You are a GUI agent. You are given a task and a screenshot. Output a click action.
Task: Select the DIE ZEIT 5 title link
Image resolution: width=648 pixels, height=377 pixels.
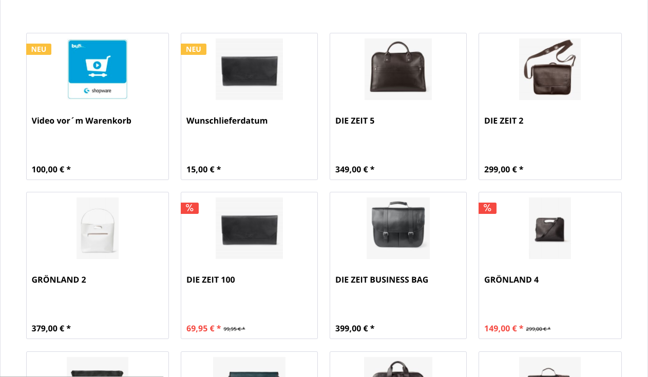pos(355,121)
